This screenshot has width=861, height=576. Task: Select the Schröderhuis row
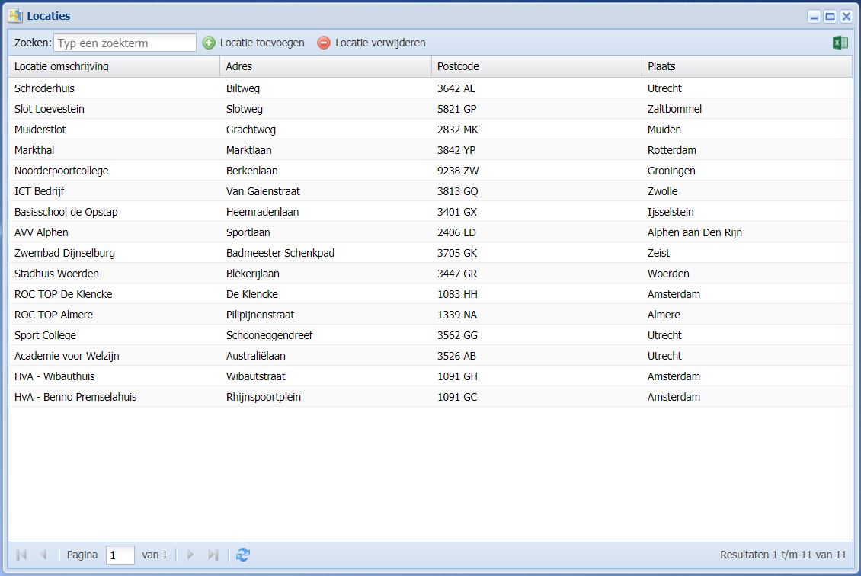(431, 88)
